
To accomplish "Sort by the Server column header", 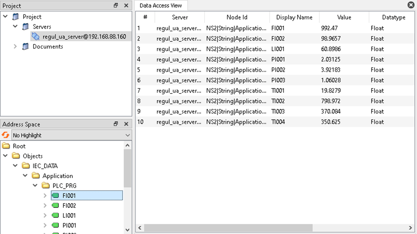I will point(180,17).
